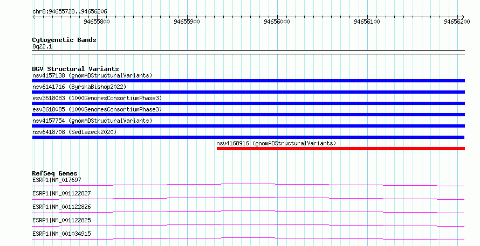Image resolution: width=480 pixels, height=246 pixels.
Task: Select variant label esv3618083 (1000GenomesConsortiumPhase3)
Action: (97, 98)
